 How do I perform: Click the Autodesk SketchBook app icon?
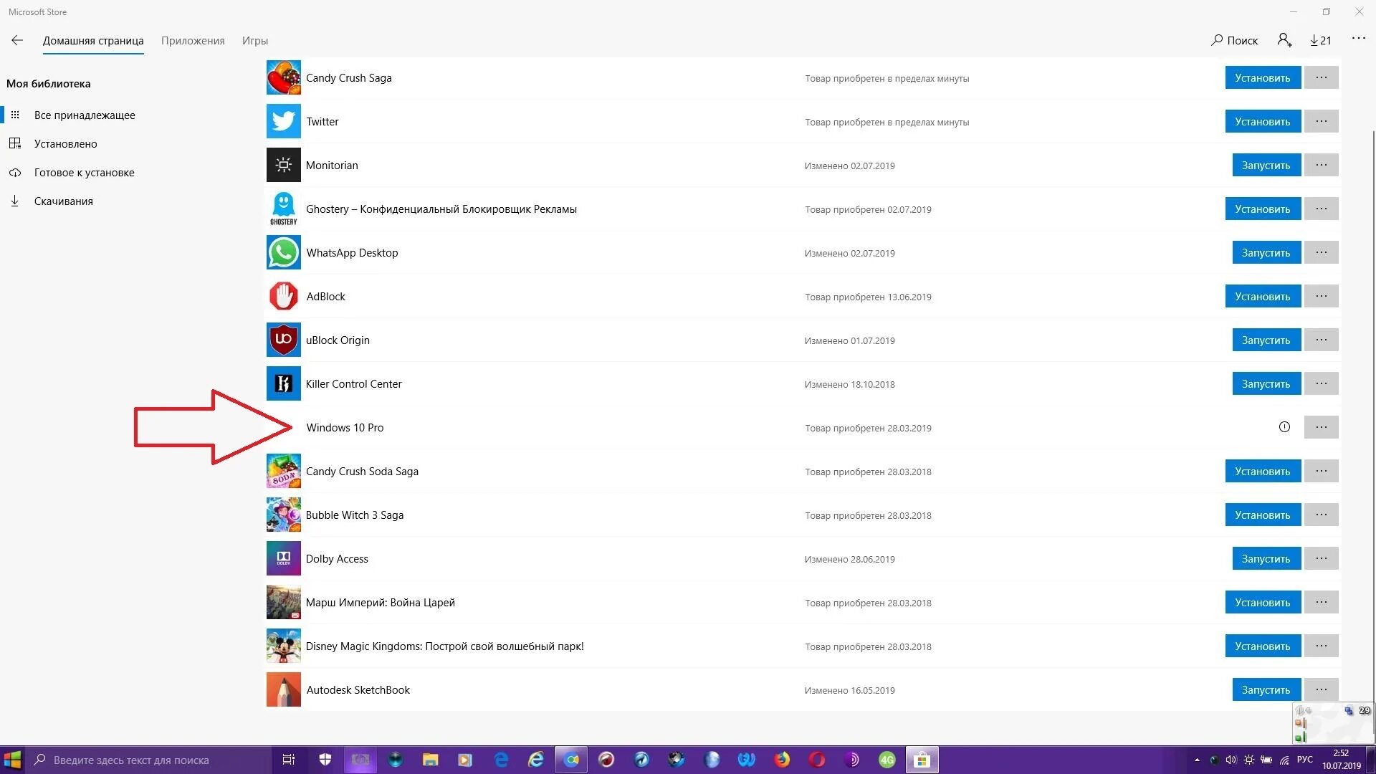pyautogui.click(x=284, y=690)
